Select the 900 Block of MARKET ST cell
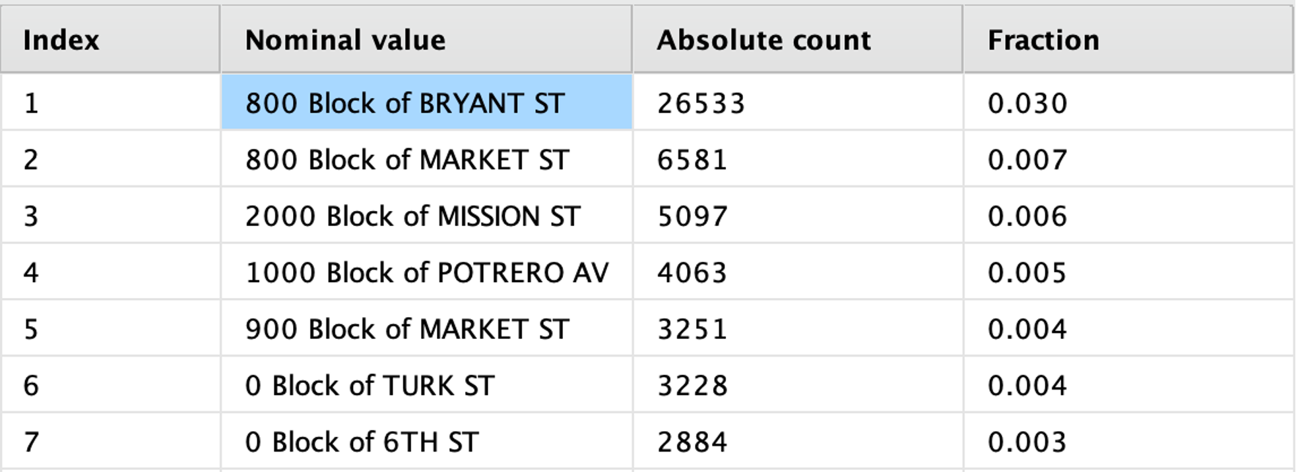 click(x=426, y=328)
